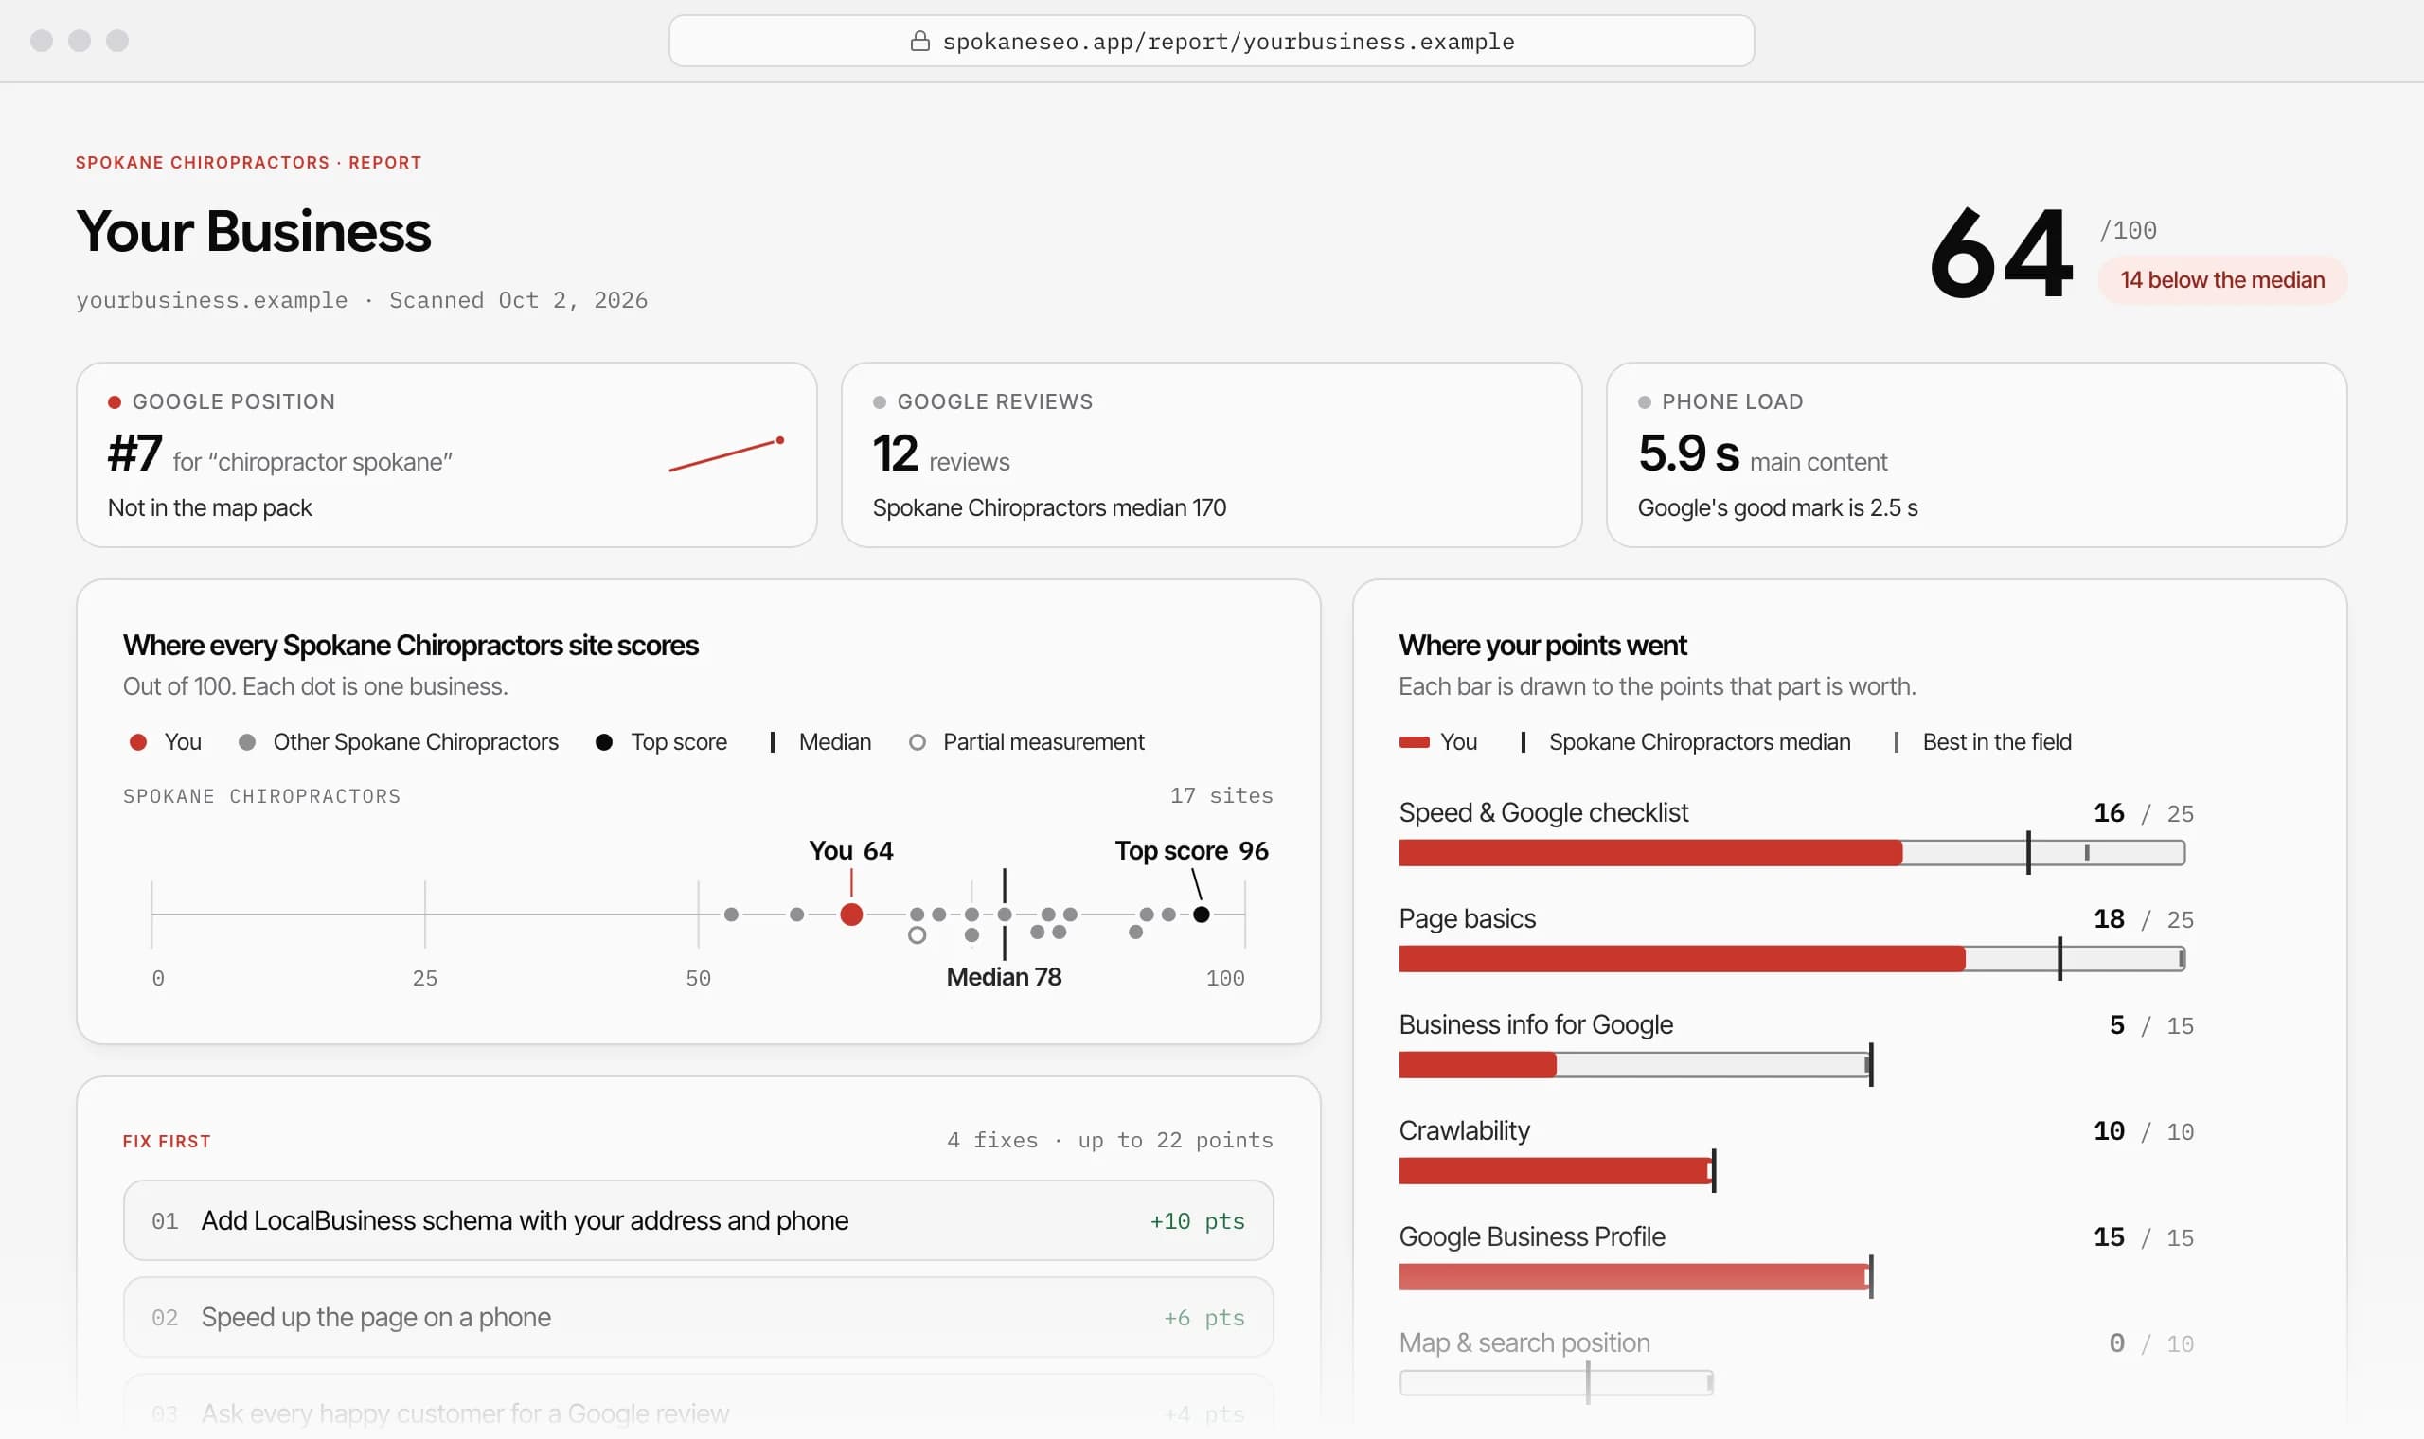The width and height of the screenshot is (2424, 1439).
Task: Click the black Top score legend dot
Action: 604,742
